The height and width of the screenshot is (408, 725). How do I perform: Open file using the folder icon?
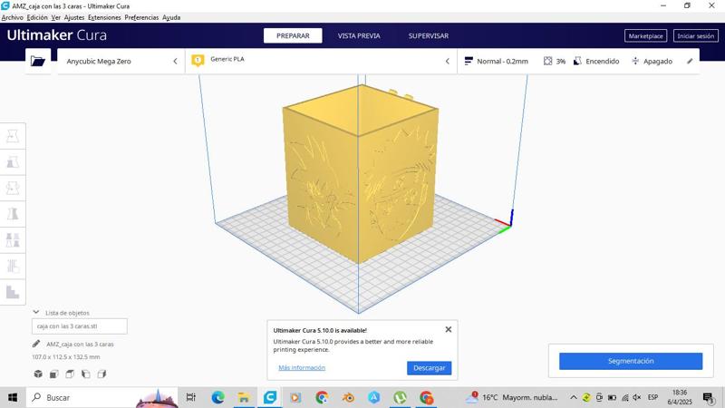pyautogui.click(x=37, y=61)
